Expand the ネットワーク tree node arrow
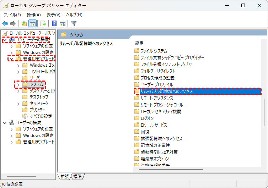 (x=18, y=104)
